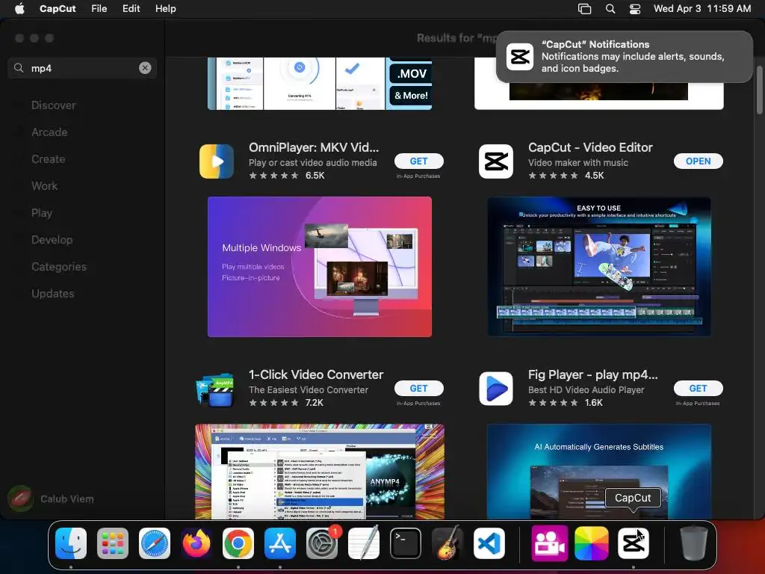View the Fig Player AI subtitles screenshot
Image resolution: width=765 pixels, height=574 pixels.
pyautogui.click(x=599, y=472)
